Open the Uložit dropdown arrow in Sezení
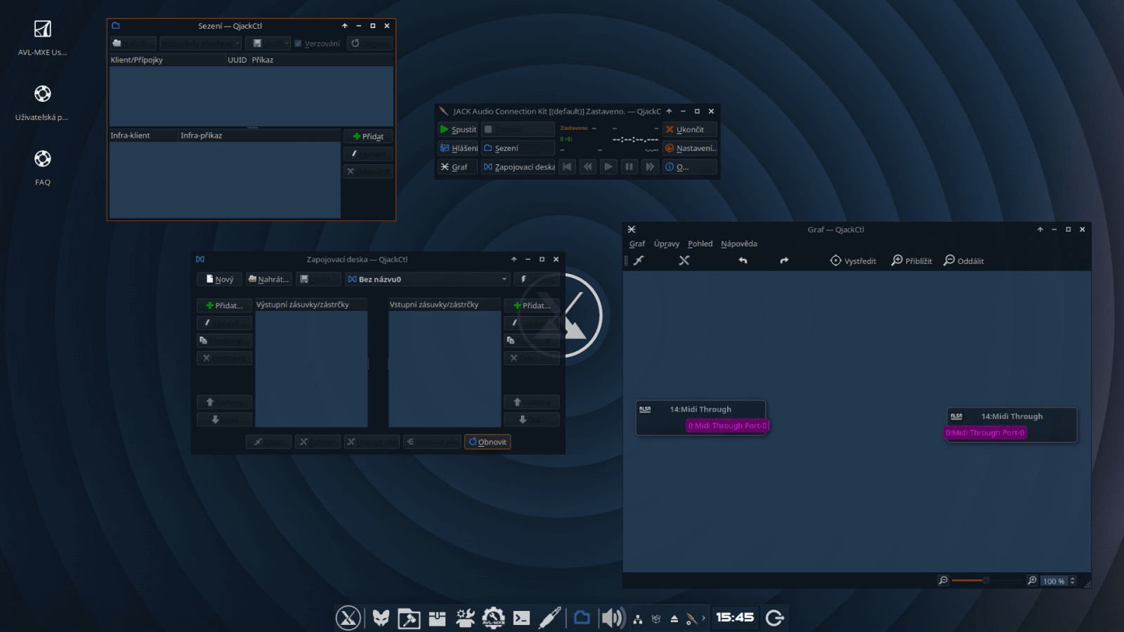The image size is (1124, 632). [x=287, y=43]
